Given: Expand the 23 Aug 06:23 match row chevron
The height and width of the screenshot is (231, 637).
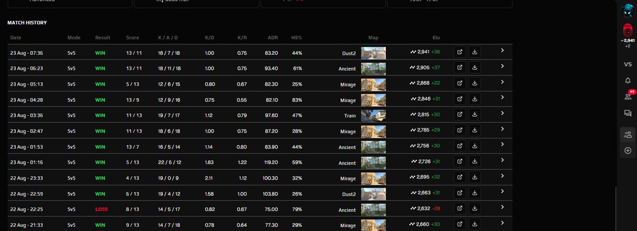Looking at the screenshot, I should tap(502, 67).
